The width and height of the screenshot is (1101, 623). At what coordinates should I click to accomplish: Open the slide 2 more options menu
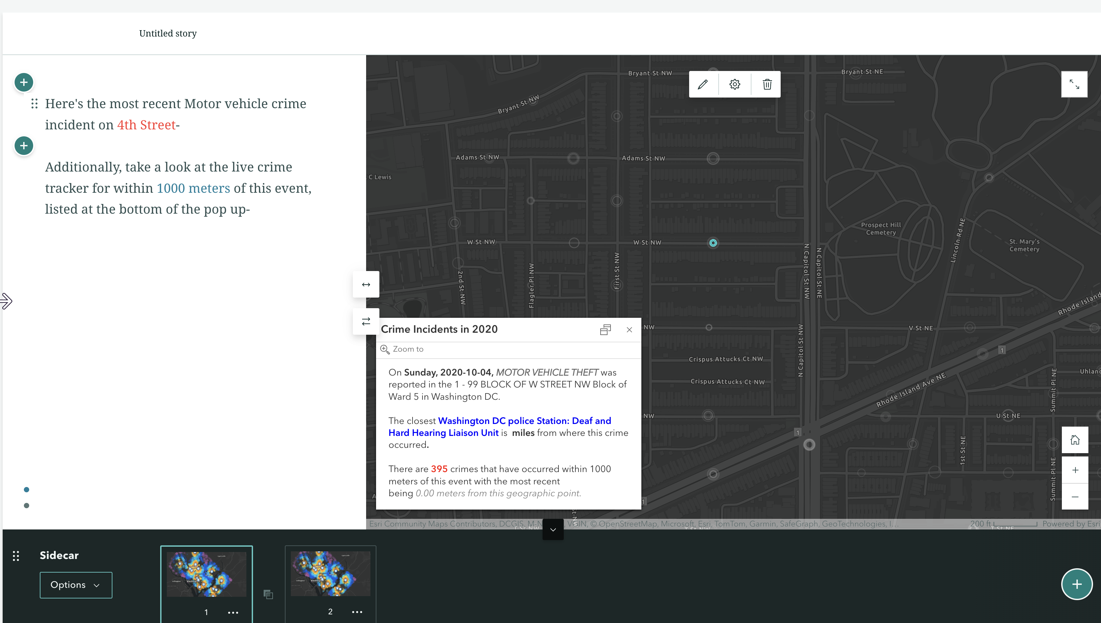[x=357, y=612]
